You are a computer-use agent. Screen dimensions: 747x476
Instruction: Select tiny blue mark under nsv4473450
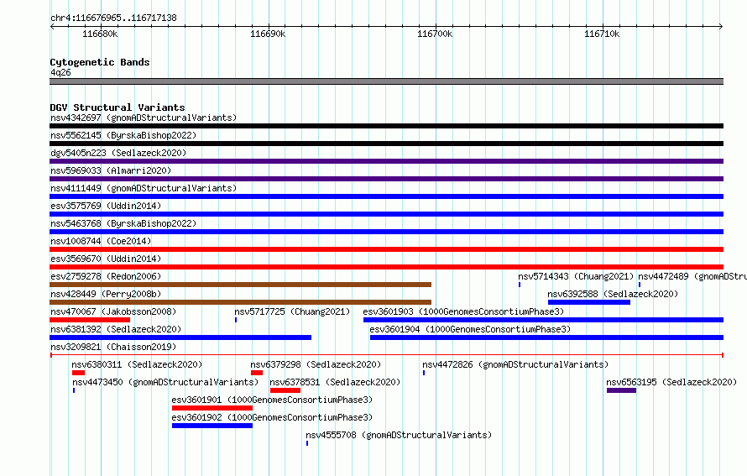74,390
